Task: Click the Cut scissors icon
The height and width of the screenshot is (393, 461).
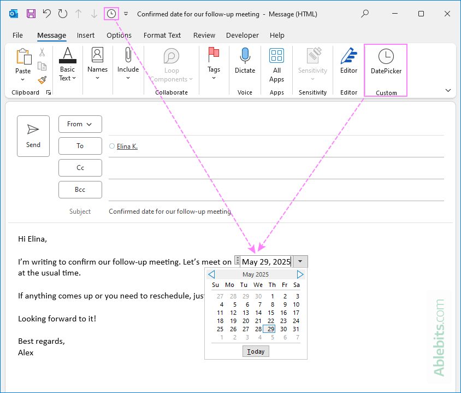Action: [x=42, y=52]
